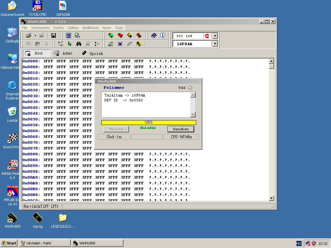
Task: Open the MPLAB IDE v8.43 desktop shortcut
Action: (13, 196)
